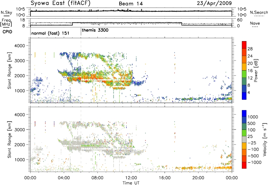This screenshot has height=185, width=268.
Task: Select the 'N.Sky' legend label
Action: click(x=6, y=13)
